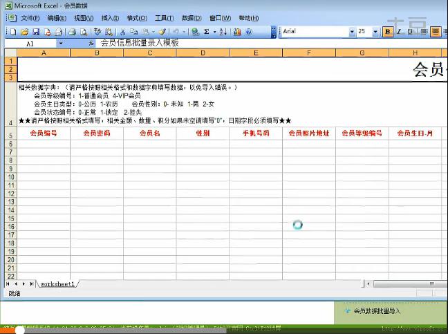Viewport: 448px width, 334px height.
Task: Click the AutoSum sigma icon
Action: point(207,32)
